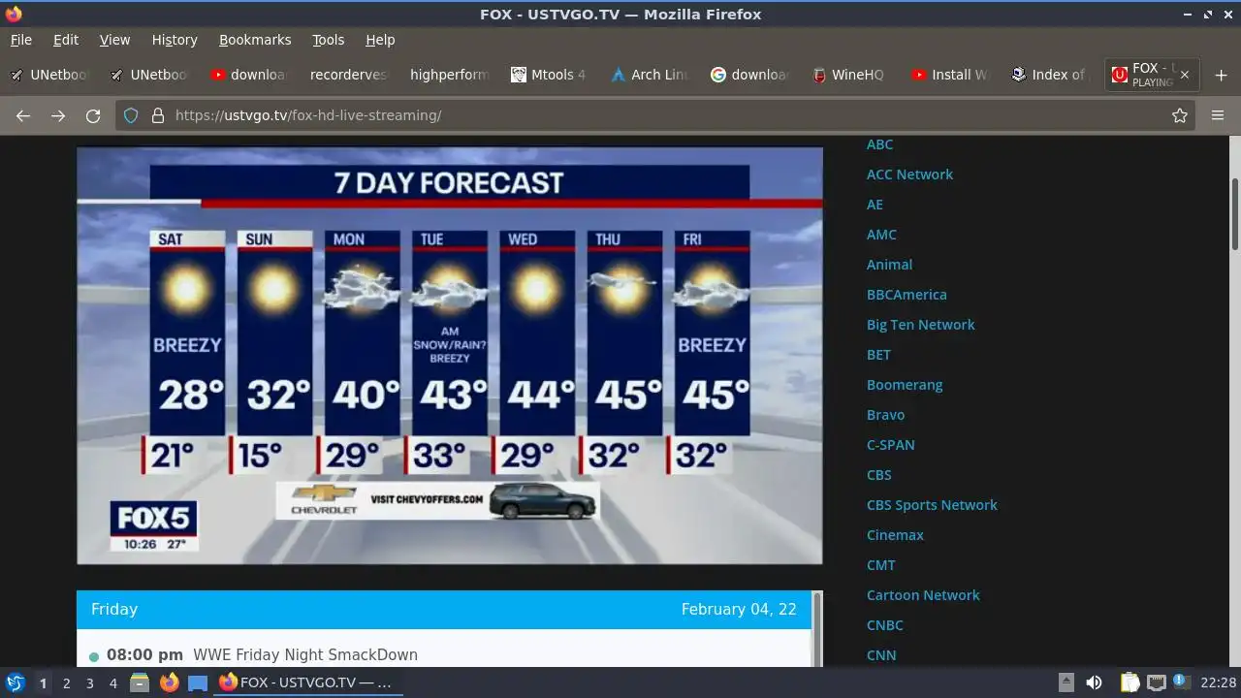This screenshot has width=1241, height=698.
Task: Open the Big Ten Network link
Action: pos(920,325)
